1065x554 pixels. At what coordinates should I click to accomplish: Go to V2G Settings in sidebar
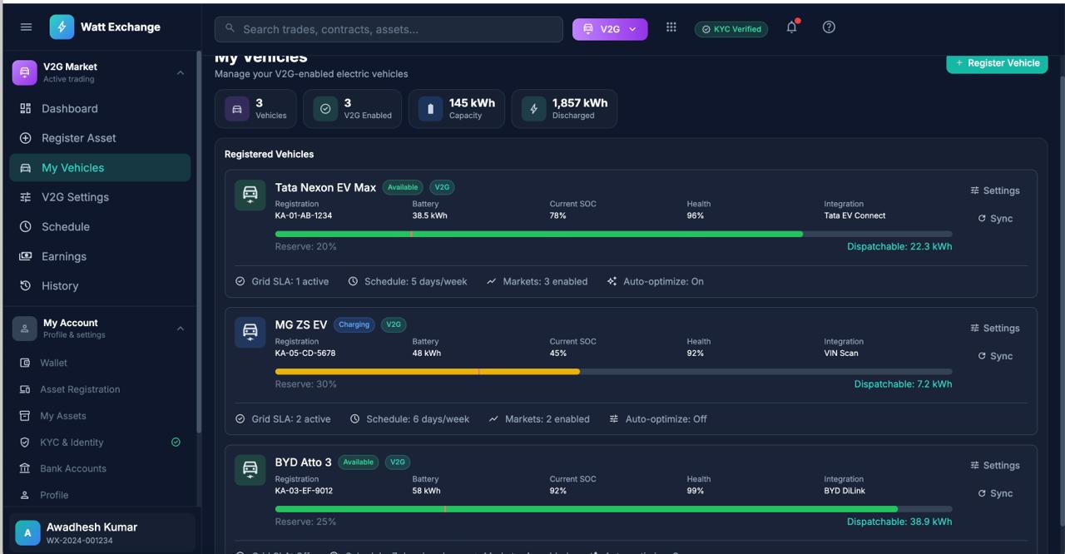click(75, 197)
